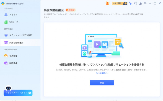This screenshot has width=163, height=101.
Task: Click the green SD card icon
Action: [6, 22]
